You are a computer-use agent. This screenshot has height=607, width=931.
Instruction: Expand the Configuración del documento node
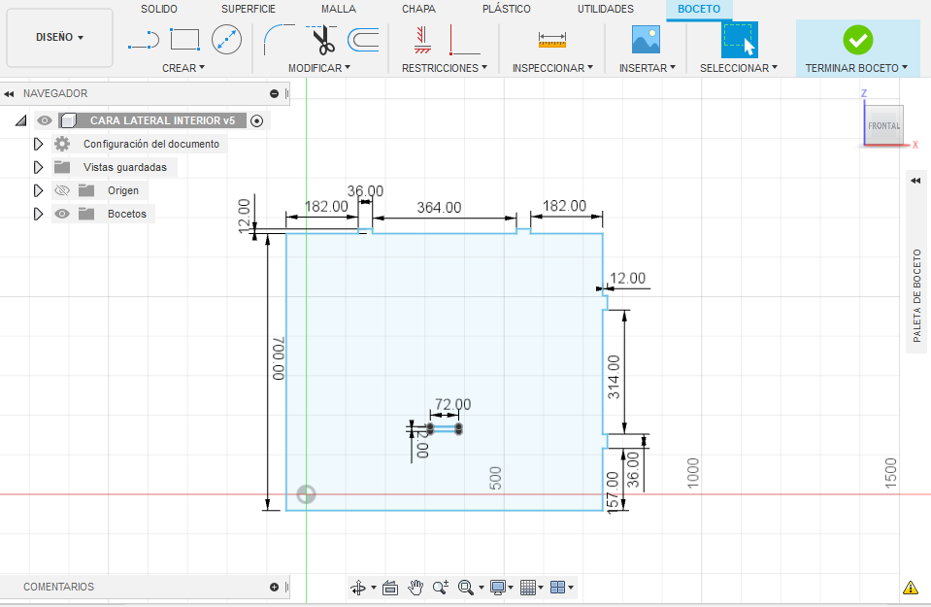coord(39,145)
